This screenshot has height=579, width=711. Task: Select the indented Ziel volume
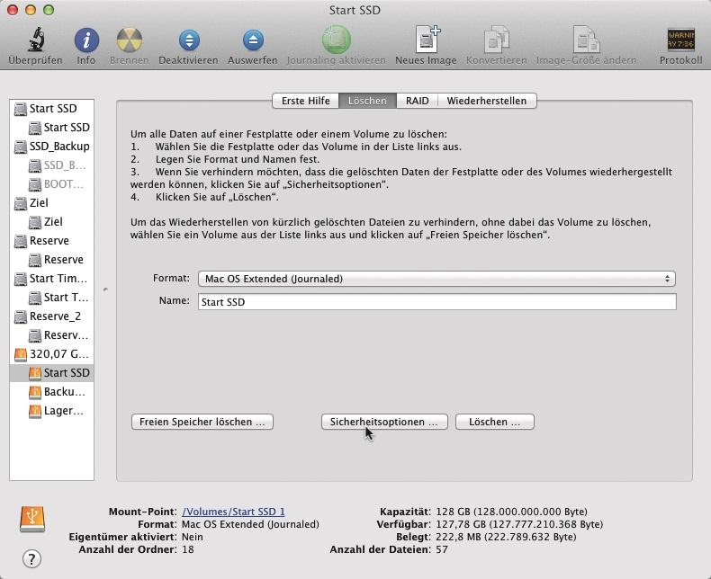pyautogui.click(x=51, y=222)
